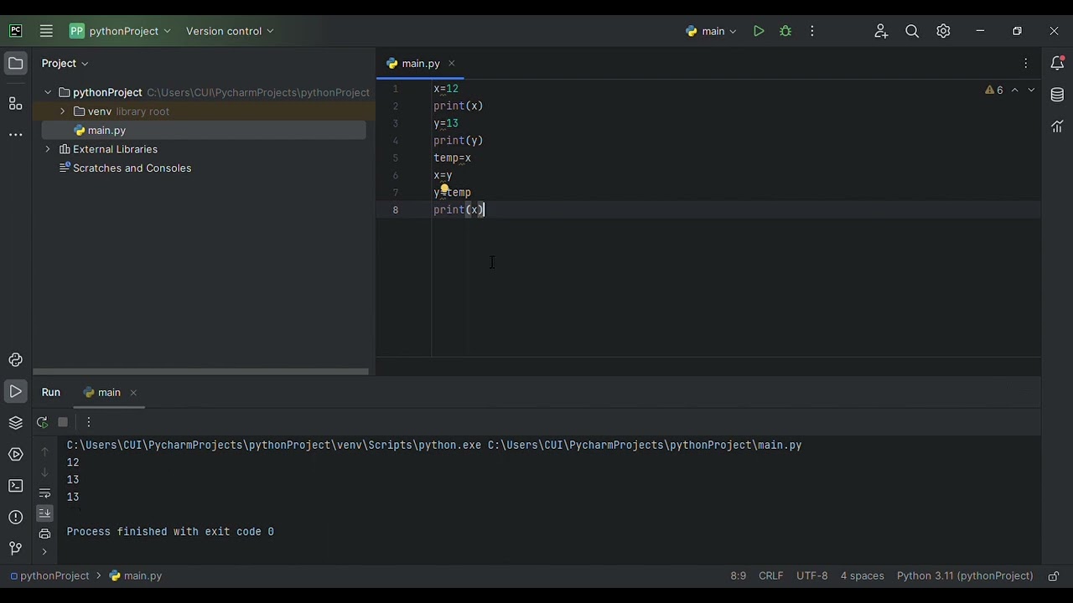Open the Terminal tool window
The height and width of the screenshot is (603, 1073).
click(15, 486)
